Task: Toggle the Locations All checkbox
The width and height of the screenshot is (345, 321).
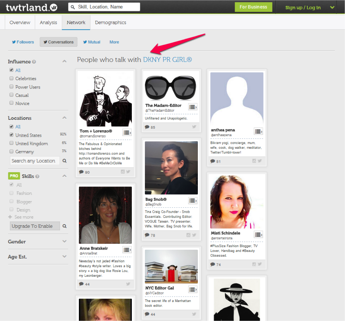Action: pyautogui.click(x=11, y=126)
